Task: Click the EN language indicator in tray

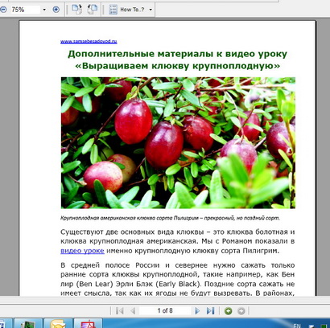Action: (297, 326)
